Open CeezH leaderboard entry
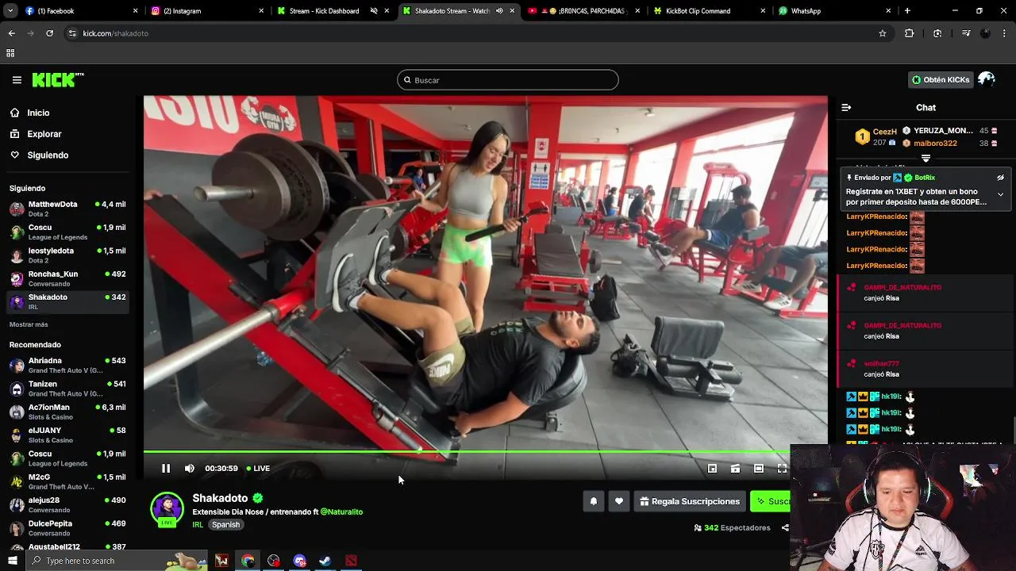Screen dimensions: 1016x571 (876, 136)
